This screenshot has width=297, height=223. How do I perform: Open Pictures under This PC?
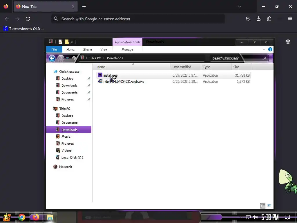point(67,143)
